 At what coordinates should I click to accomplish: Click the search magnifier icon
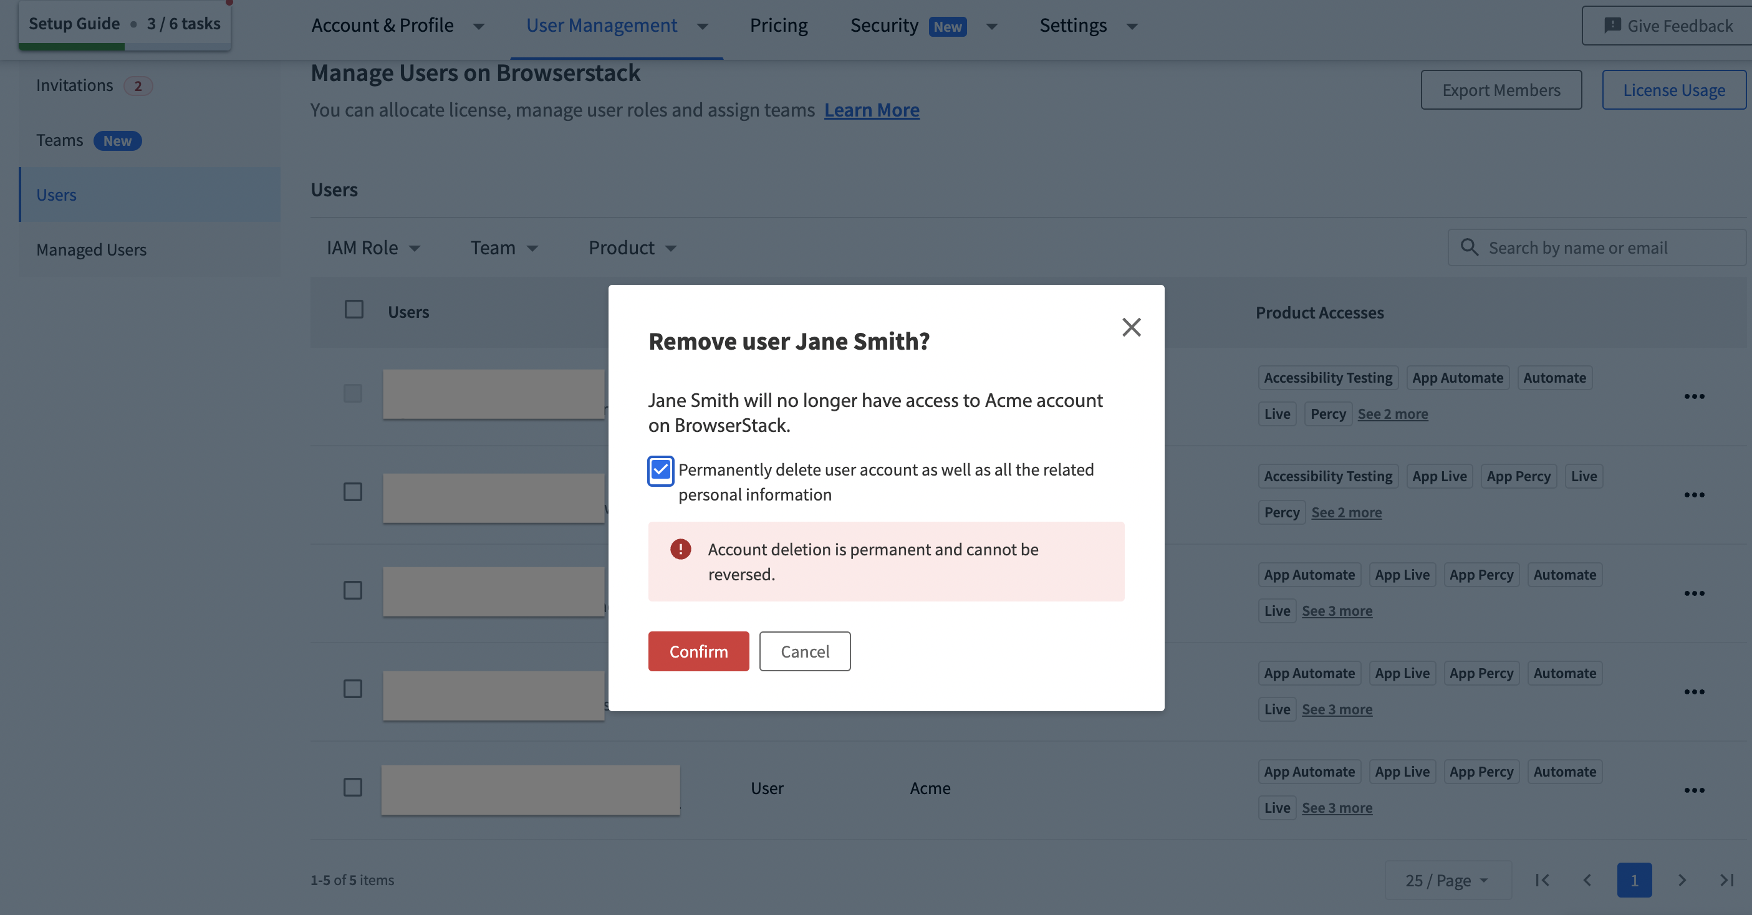1469,247
